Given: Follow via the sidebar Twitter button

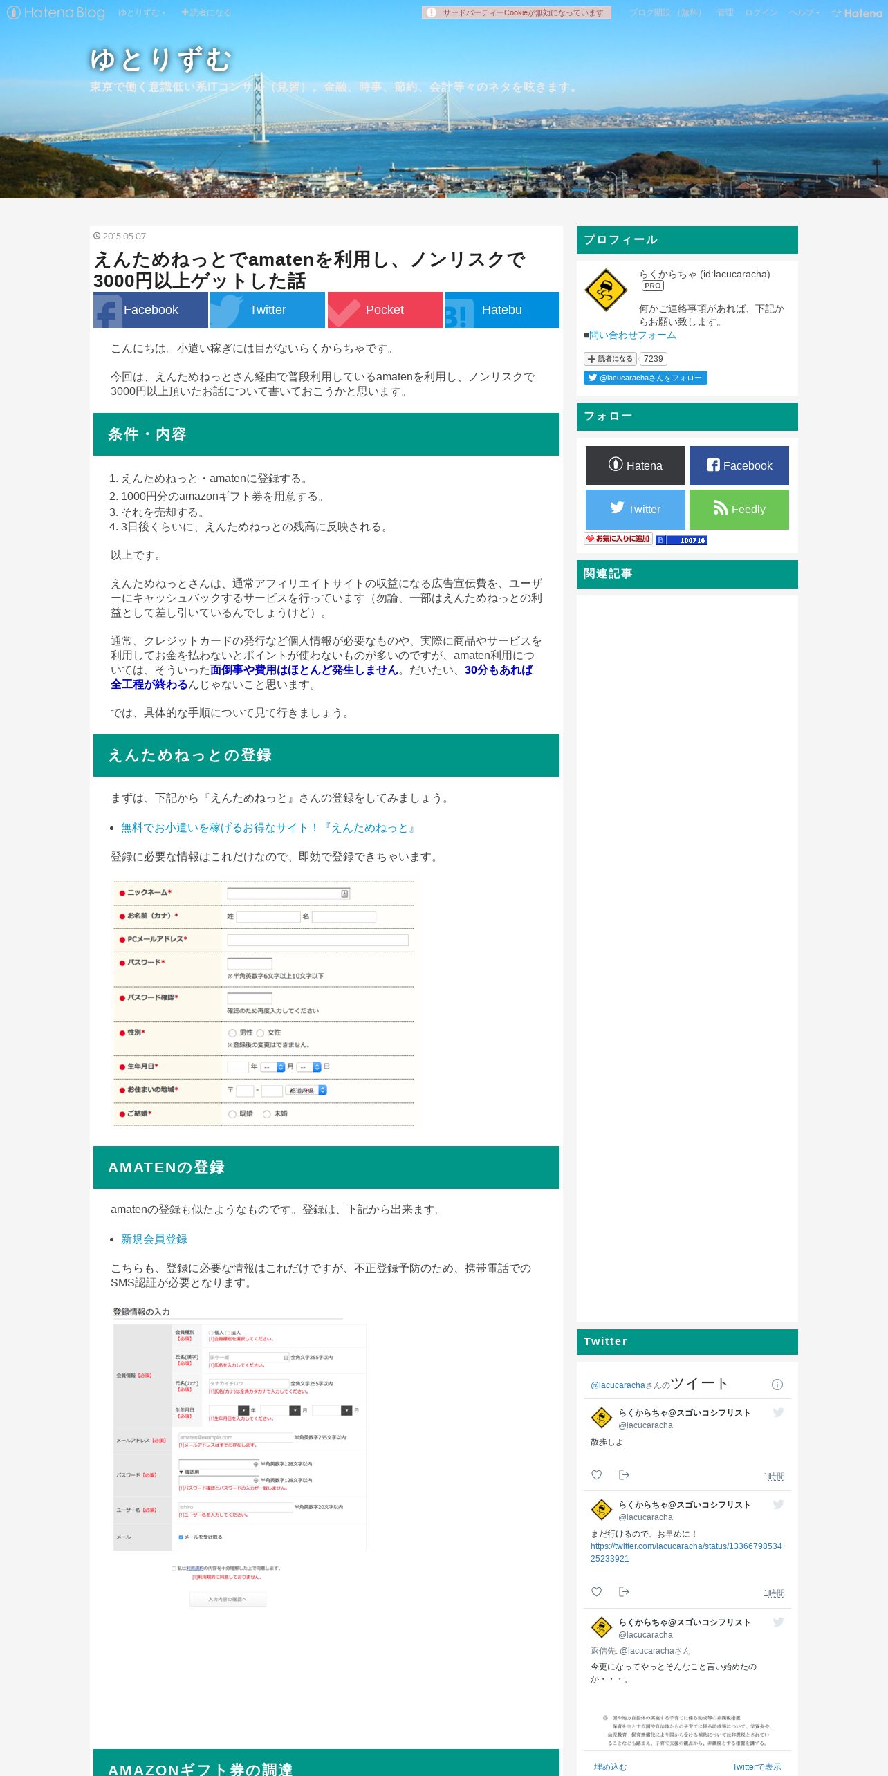Looking at the screenshot, I should tap(636, 509).
